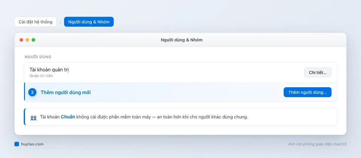The image size is (361, 158).
Task: Select the Tài khoản quản trị row
Action: coord(180,73)
